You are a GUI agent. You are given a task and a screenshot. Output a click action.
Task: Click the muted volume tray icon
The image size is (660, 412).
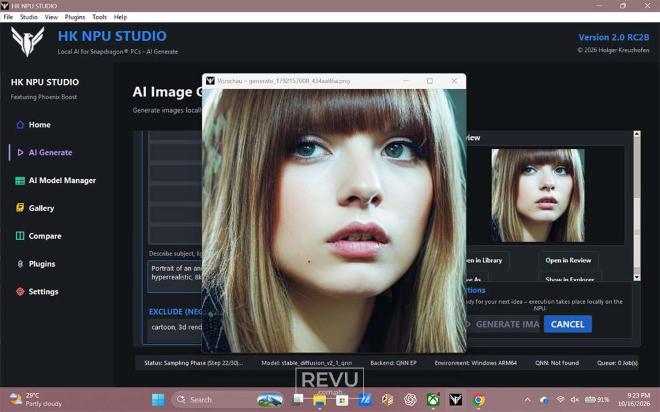pos(574,400)
